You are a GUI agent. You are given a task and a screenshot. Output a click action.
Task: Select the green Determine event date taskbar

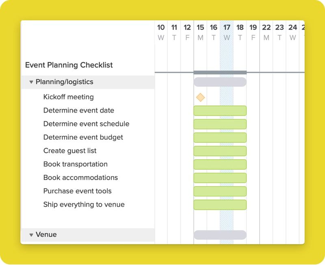click(x=220, y=110)
